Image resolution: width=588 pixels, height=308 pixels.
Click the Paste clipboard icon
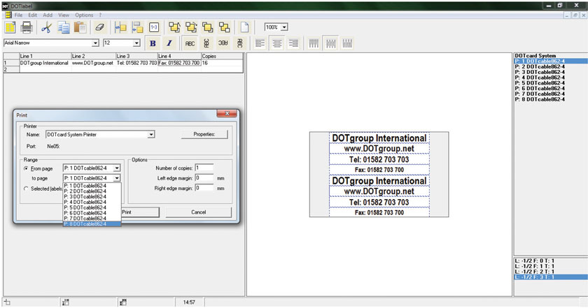tap(80, 28)
